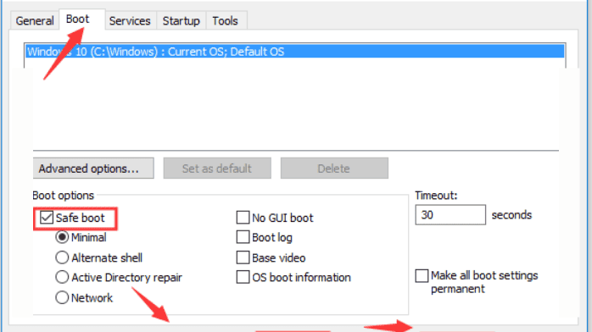
Task: Enable the No GUI boot checkbox
Action: pos(243,218)
